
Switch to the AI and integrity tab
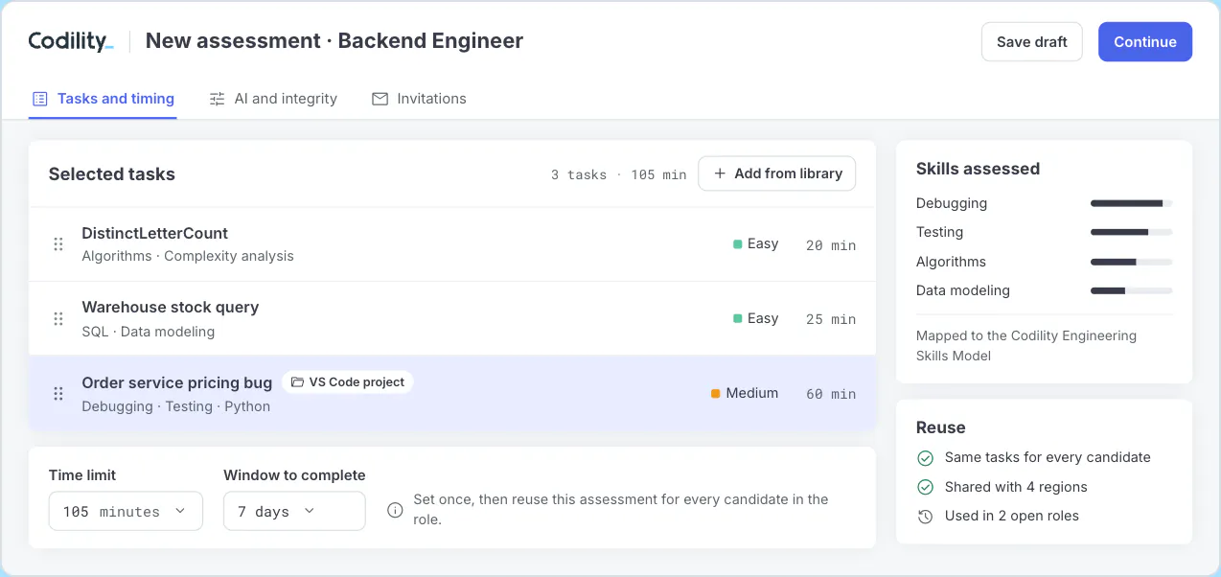274,99
